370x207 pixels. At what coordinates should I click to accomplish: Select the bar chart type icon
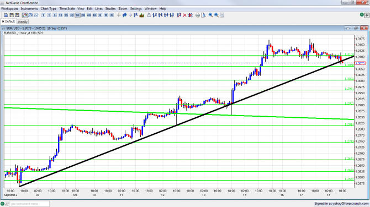[30, 15]
